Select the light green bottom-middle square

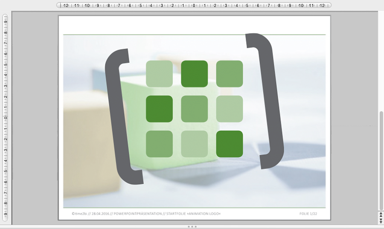click(195, 144)
